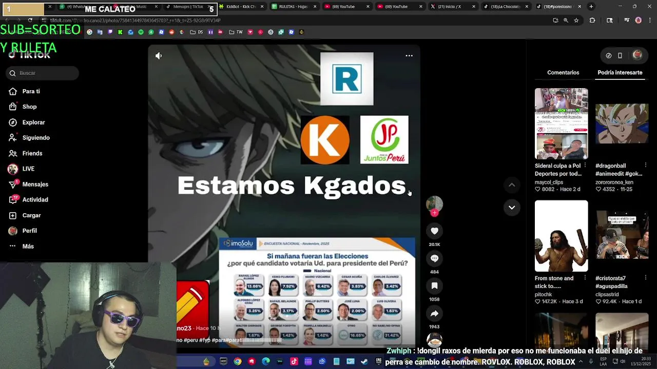Open the #dragonball anime edit thumbnail
The height and width of the screenshot is (369, 657).
coord(622,124)
